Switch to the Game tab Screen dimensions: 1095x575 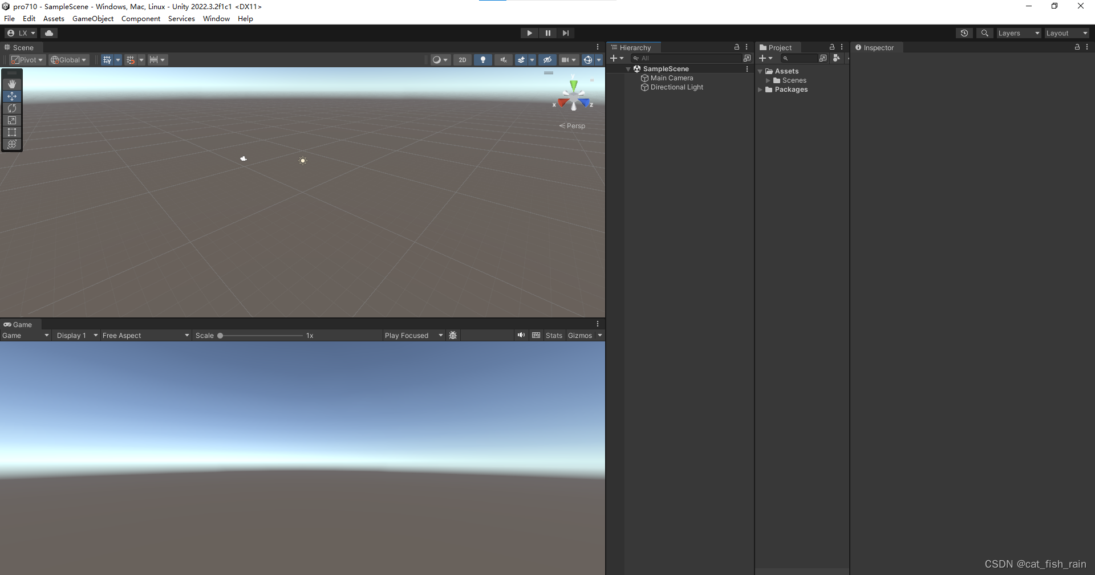click(21, 324)
